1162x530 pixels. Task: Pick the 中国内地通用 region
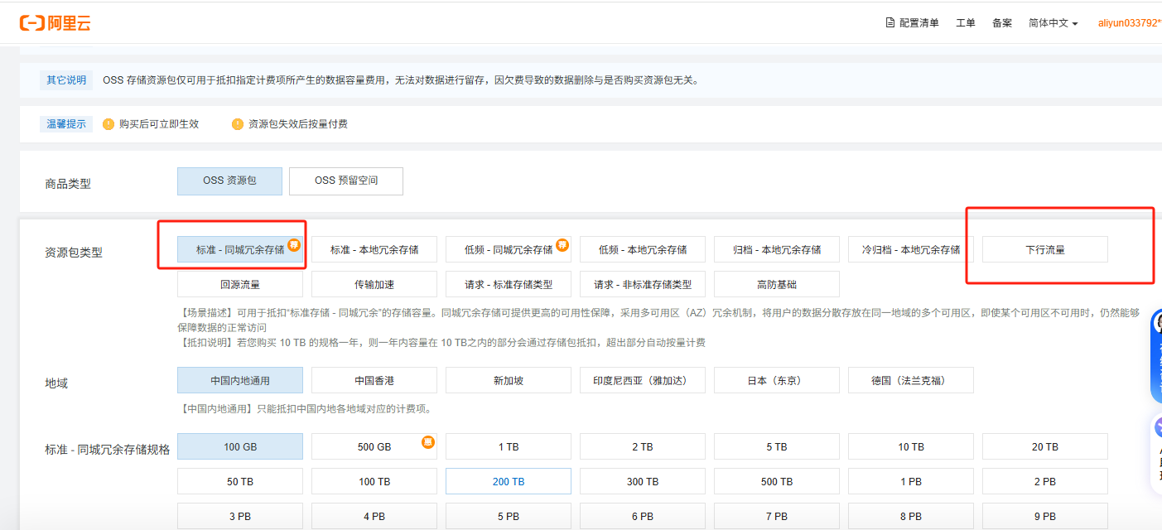(240, 380)
